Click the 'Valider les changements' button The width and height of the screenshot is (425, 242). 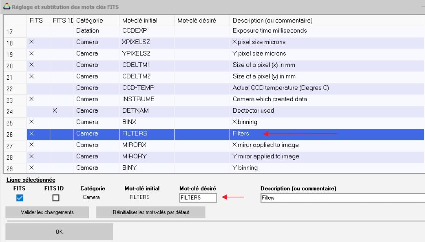click(x=47, y=212)
